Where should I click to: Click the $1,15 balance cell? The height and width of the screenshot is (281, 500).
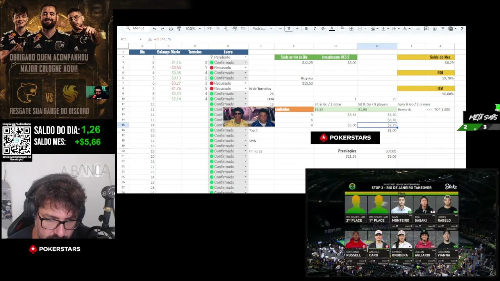(168, 62)
